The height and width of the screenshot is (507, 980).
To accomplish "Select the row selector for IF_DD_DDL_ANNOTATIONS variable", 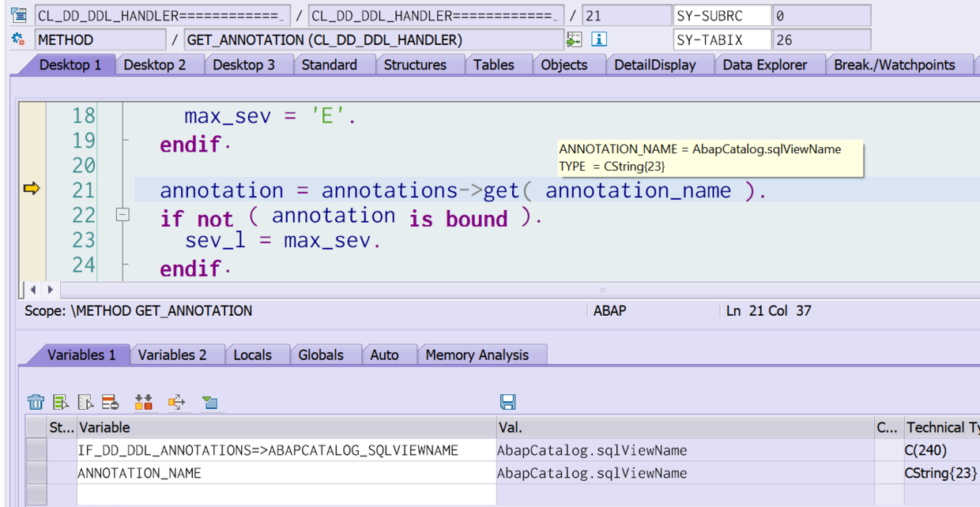I will 36,450.
